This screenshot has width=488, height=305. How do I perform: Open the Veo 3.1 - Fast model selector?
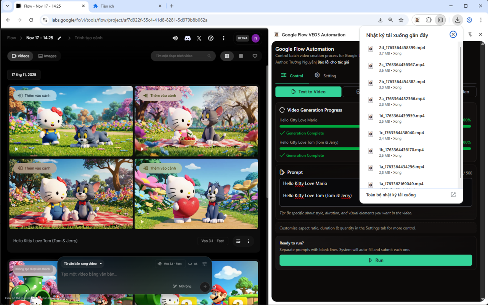click(170, 264)
